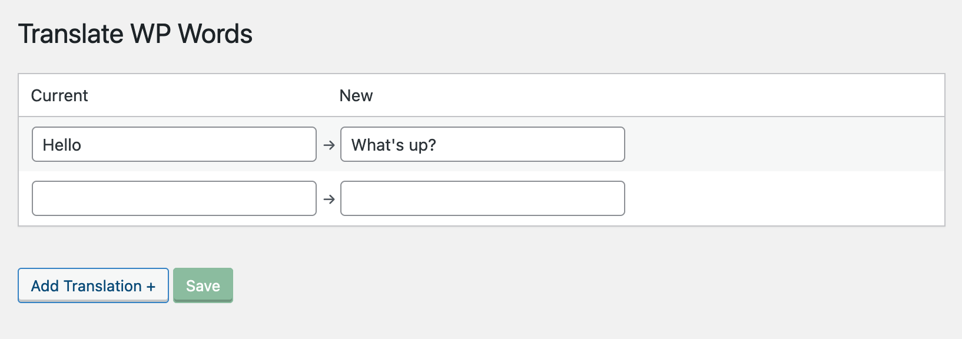
Task: Click the Translate WP Words heading
Action: coord(135,34)
